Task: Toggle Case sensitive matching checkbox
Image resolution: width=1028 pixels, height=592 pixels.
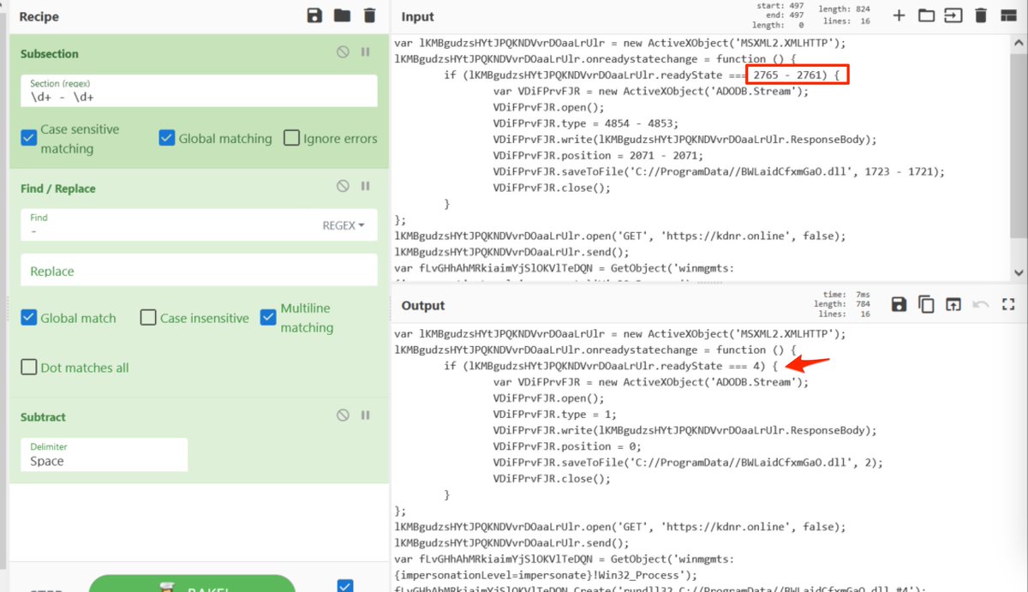Action: pos(28,138)
